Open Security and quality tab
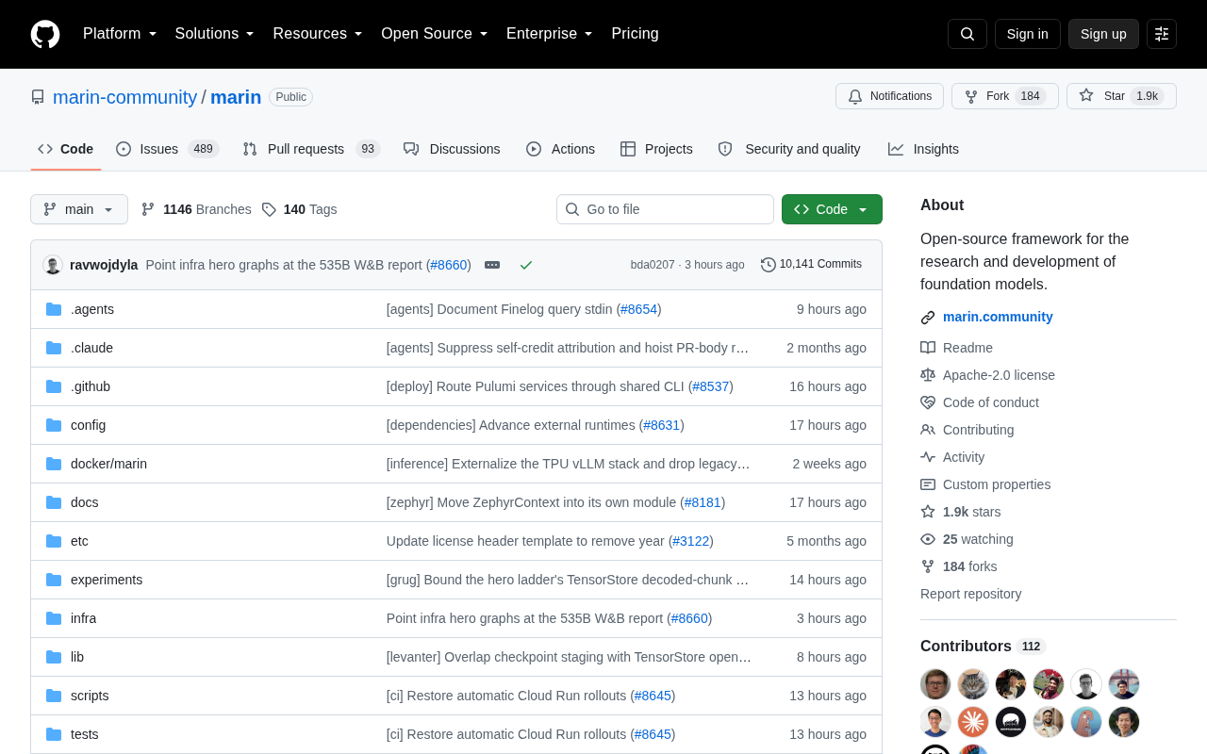The image size is (1207, 754). 789,149
